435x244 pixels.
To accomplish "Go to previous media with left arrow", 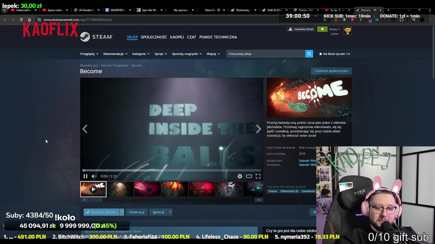I will 85,129.
